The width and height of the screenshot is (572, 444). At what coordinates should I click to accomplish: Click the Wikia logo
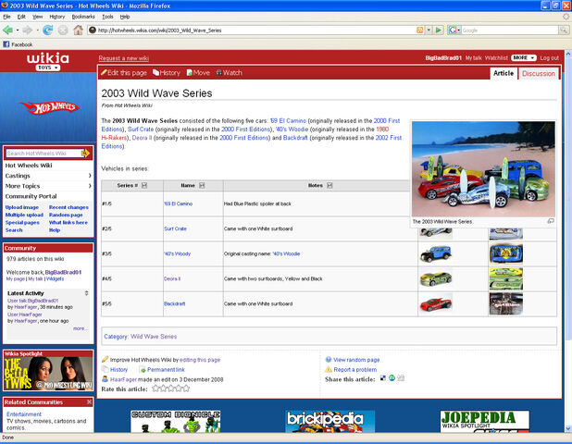tap(48, 58)
